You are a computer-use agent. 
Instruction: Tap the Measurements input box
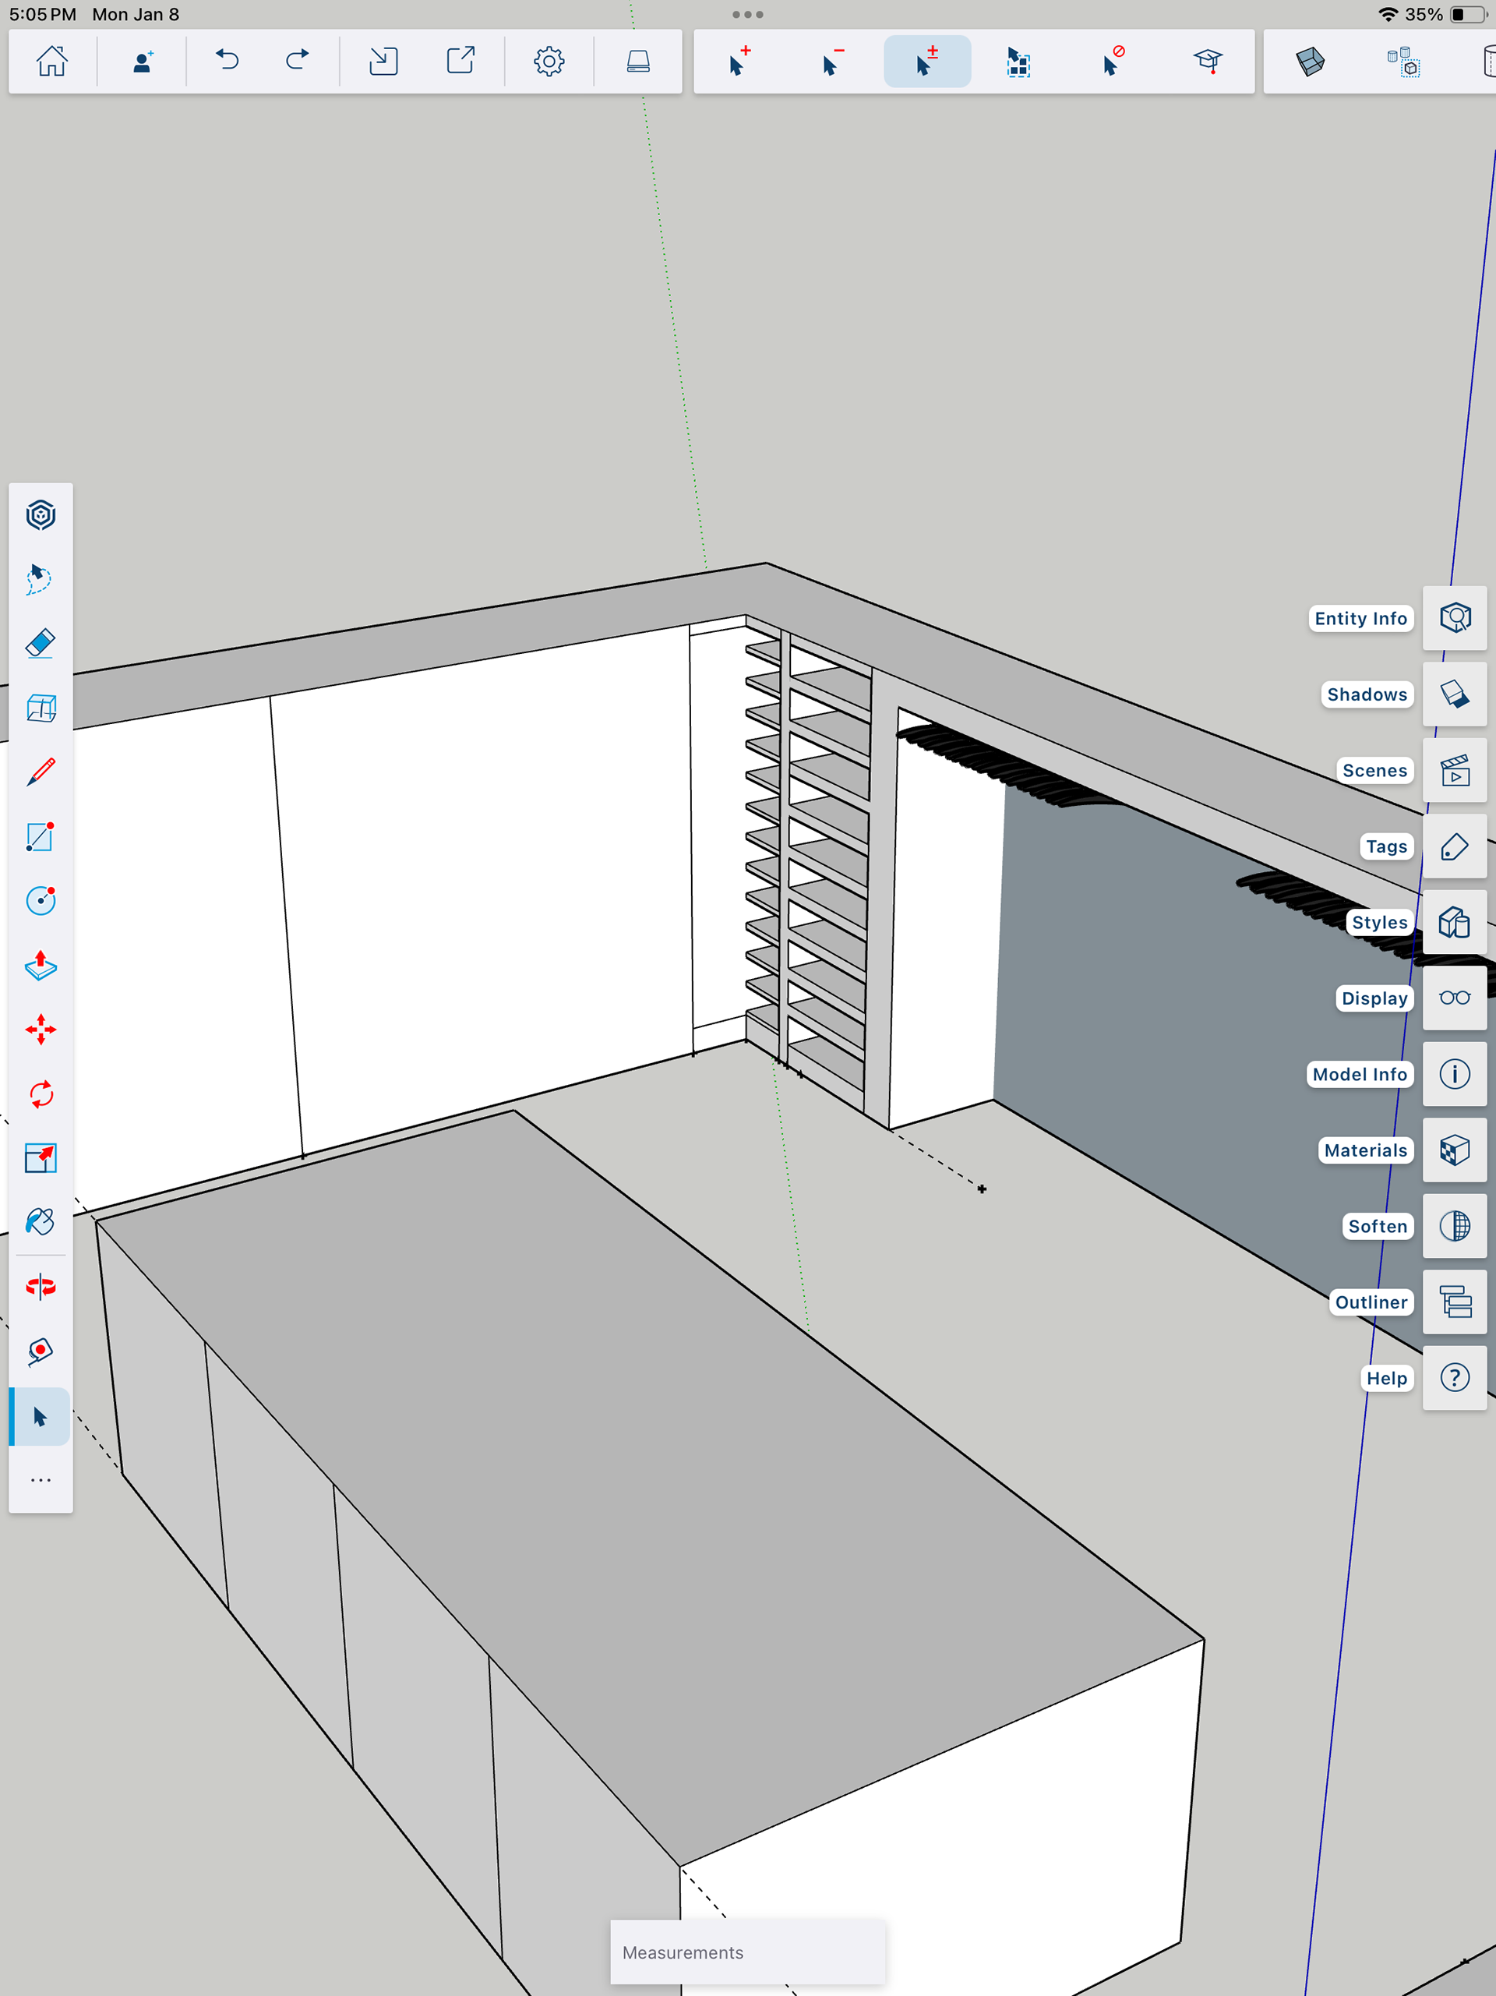click(x=747, y=1952)
